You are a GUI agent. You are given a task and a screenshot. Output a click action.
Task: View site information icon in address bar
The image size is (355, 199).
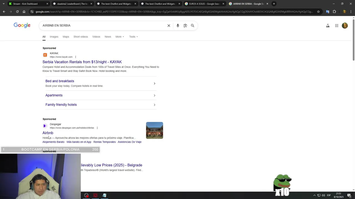click(x=32, y=12)
